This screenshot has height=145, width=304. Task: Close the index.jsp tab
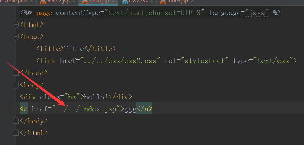192,1
